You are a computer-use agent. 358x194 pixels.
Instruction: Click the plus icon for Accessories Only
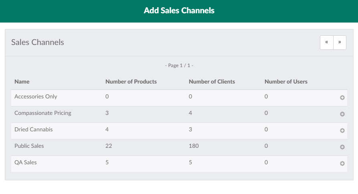(x=342, y=98)
